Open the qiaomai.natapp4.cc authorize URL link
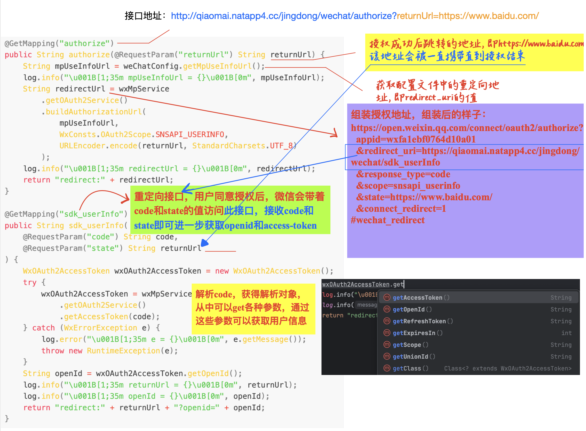Viewport: 586px width, 431px height. pos(284,16)
